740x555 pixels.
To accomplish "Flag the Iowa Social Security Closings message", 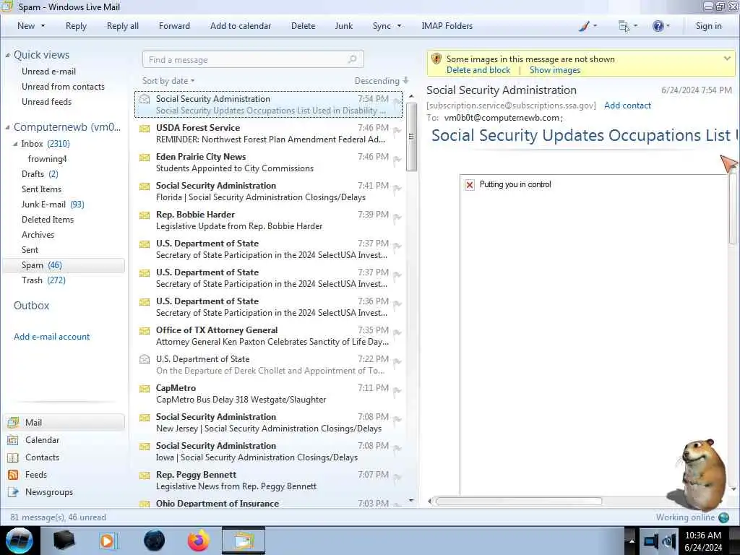I will 397,449.
